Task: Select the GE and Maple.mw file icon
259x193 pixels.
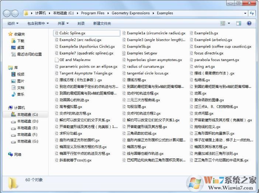Action: [57, 60]
